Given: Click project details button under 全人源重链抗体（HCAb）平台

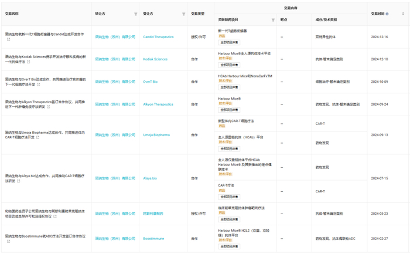Looking at the screenshot, I should click(229, 149).
